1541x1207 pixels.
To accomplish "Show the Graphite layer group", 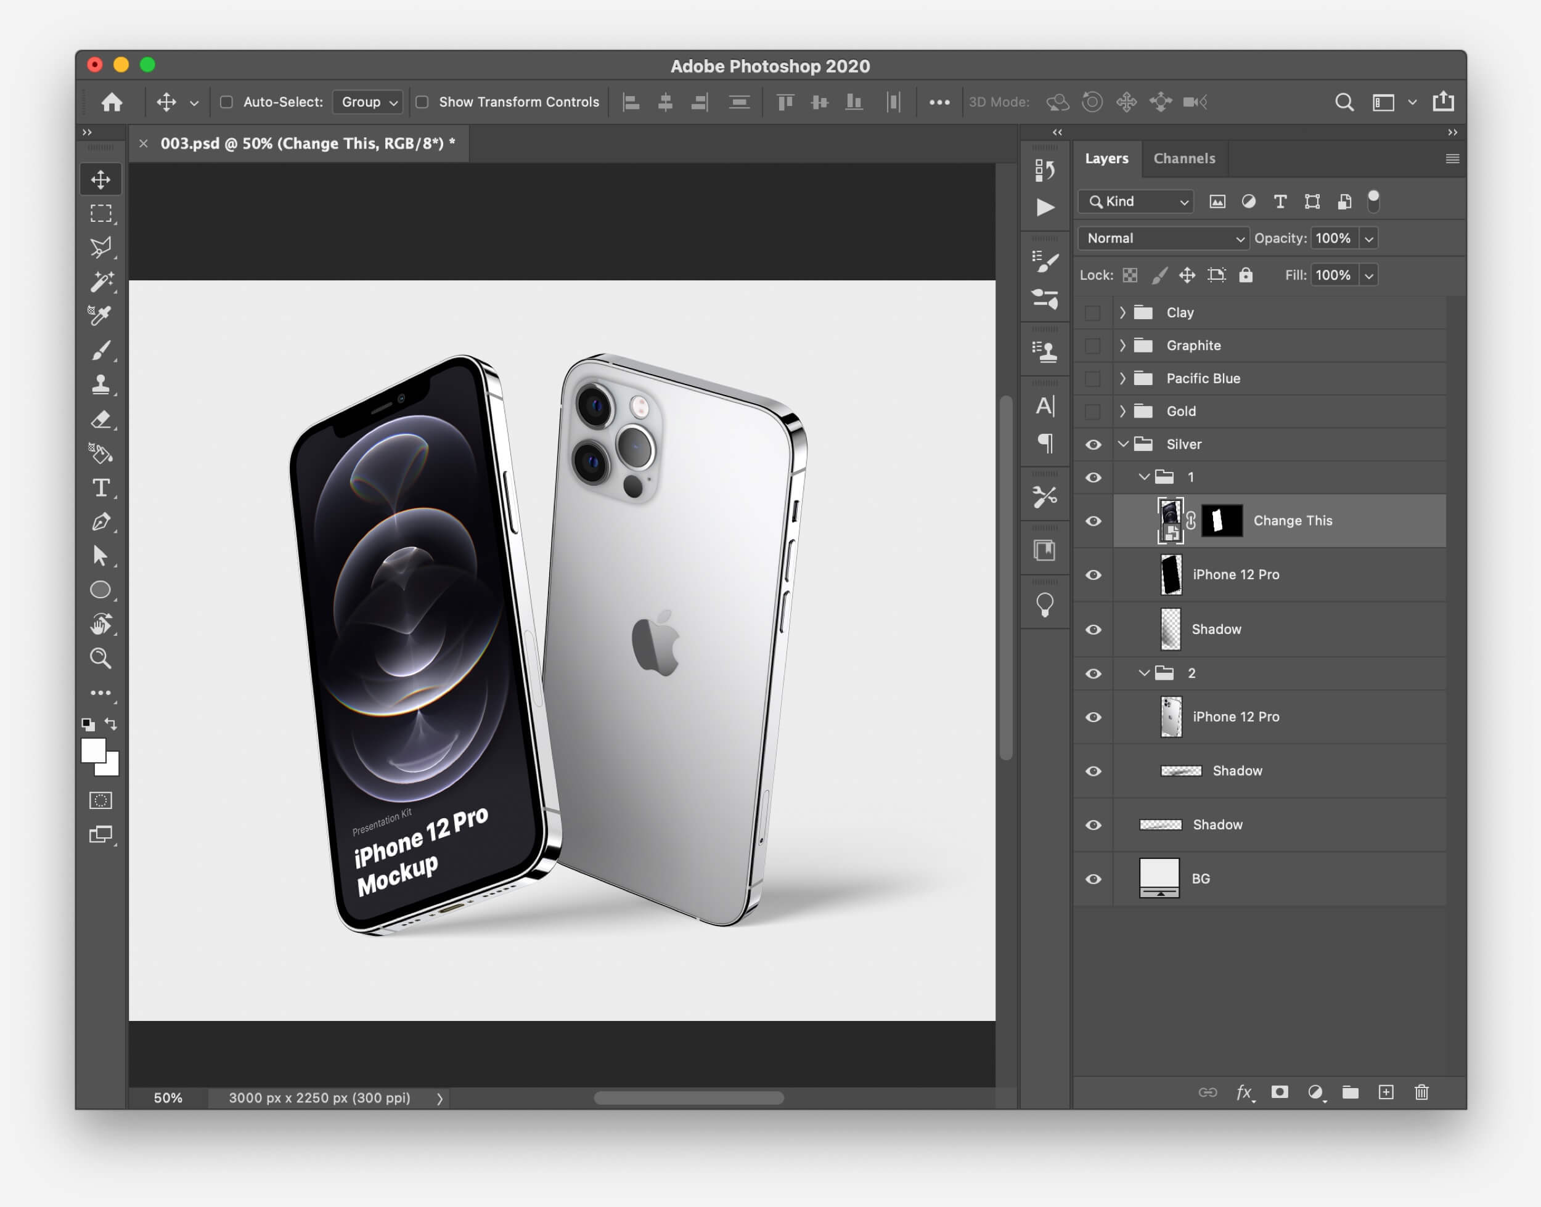I will pos(1093,346).
